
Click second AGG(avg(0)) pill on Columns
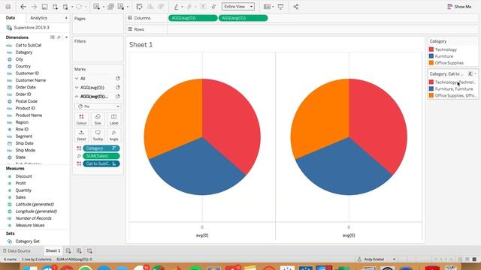243,18
